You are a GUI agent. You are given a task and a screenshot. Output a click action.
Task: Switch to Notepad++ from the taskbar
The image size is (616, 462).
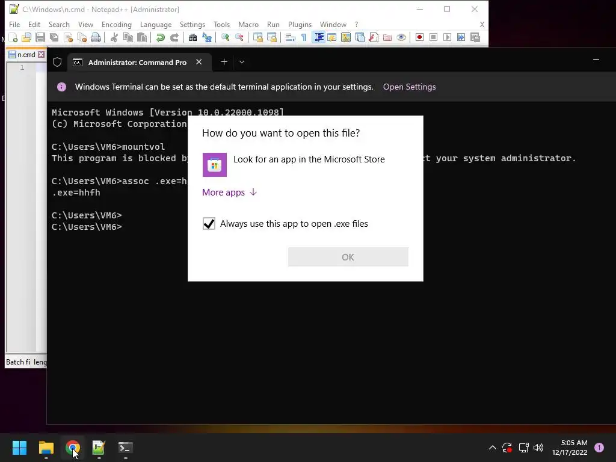point(99,448)
